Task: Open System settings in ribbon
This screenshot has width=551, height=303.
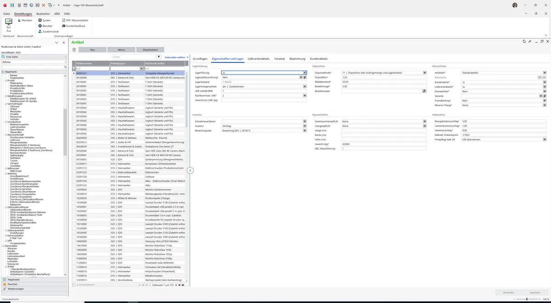Action: tap(45, 20)
